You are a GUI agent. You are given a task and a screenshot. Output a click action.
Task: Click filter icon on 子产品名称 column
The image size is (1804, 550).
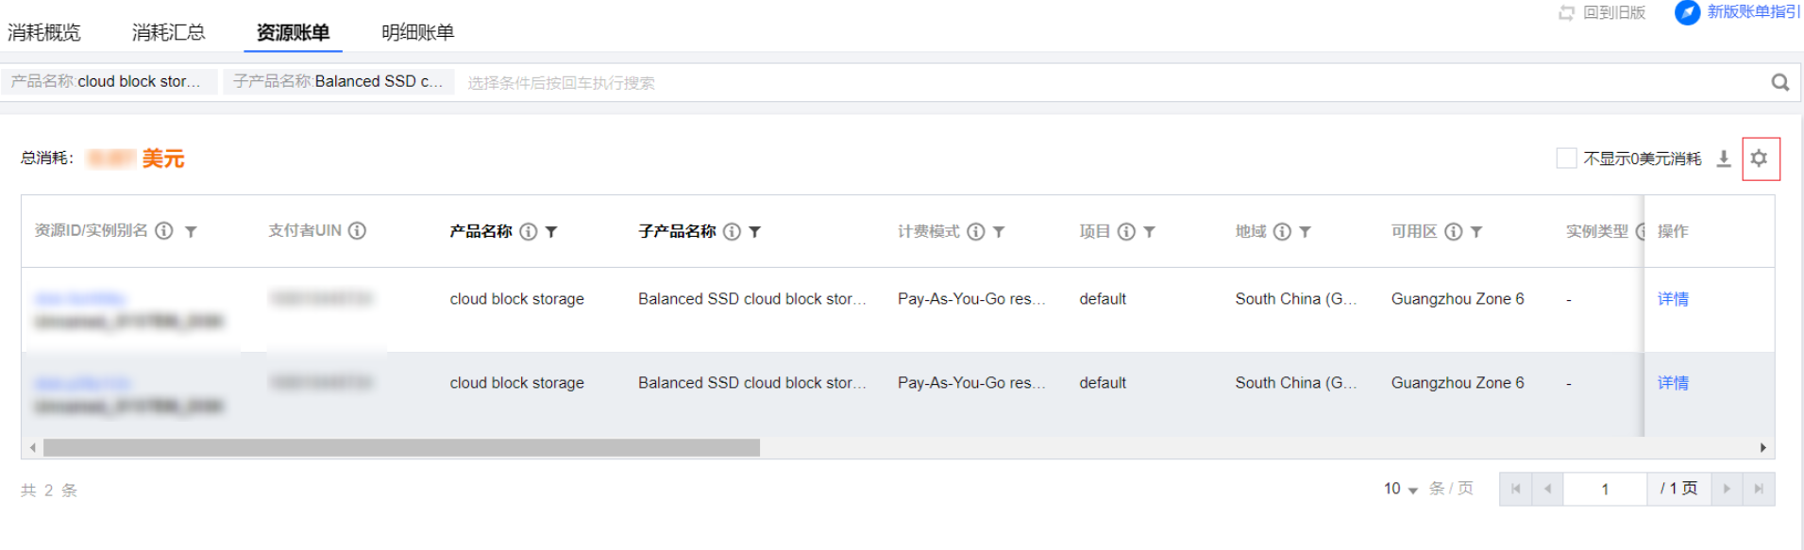point(755,232)
